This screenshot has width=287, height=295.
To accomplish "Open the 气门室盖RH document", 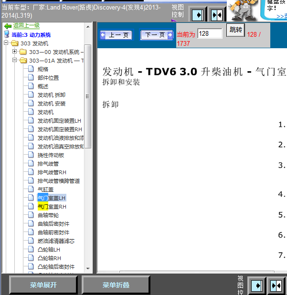I will pyautogui.click(x=52, y=207).
